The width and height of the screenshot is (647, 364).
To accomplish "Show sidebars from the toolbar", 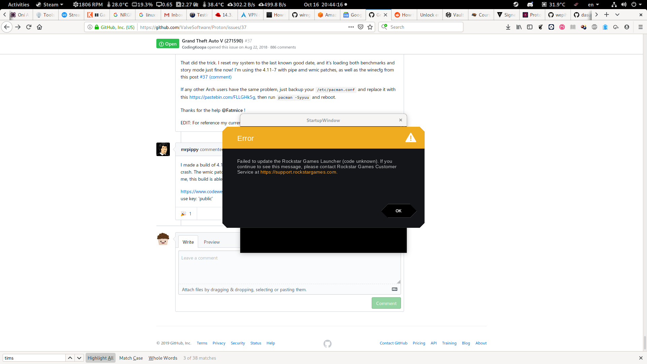I will pos(530,27).
